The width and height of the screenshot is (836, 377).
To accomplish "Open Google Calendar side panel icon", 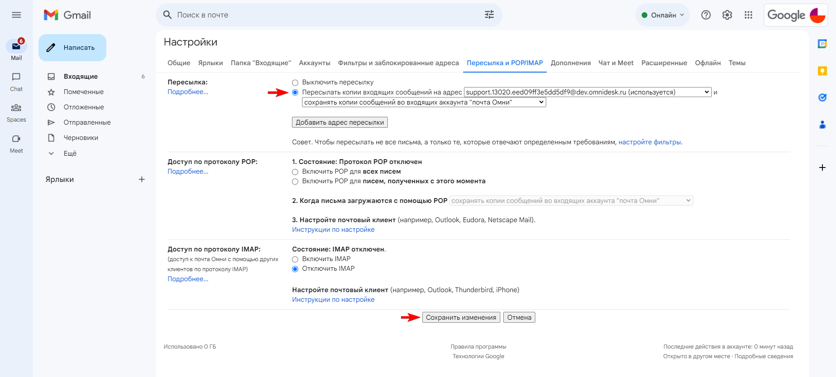I will pyautogui.click(x=822, y=44).
